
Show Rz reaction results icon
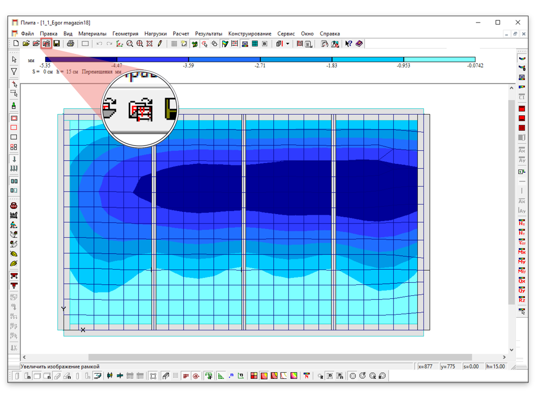pyautogui.click(x=521, y=299)
